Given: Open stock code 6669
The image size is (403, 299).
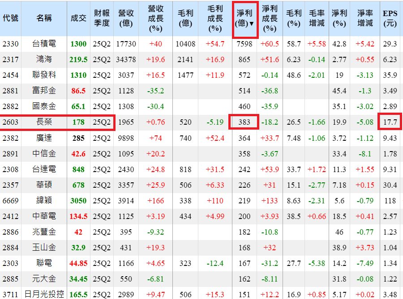Looking at the screenshot, I should (11, 201).
